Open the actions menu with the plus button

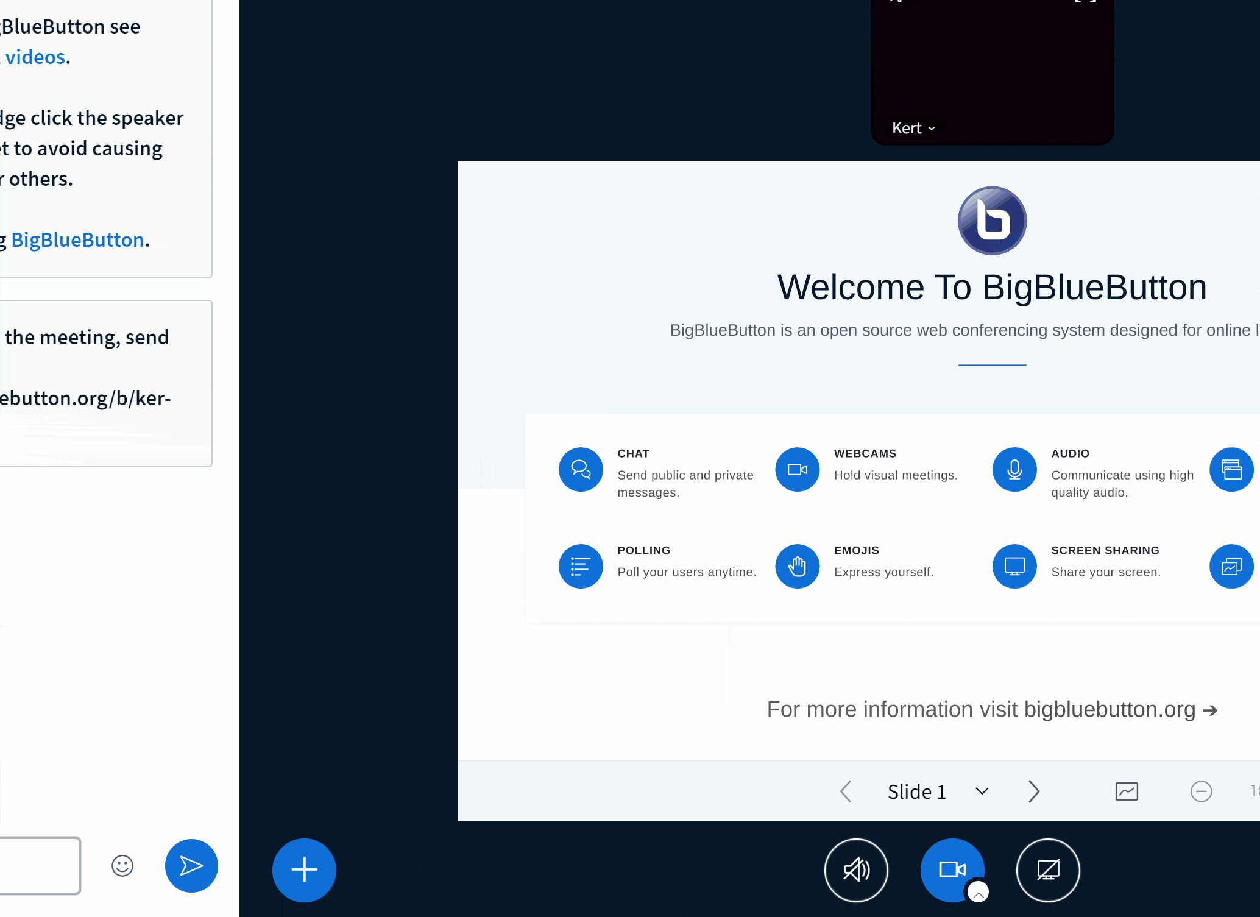[303, 870]
